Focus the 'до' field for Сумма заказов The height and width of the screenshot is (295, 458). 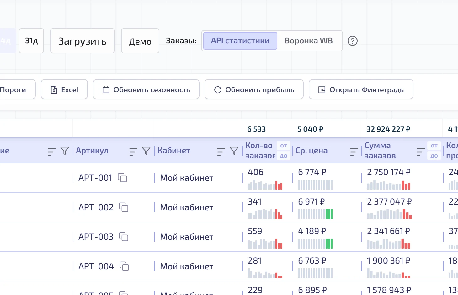tap(434, 156)
